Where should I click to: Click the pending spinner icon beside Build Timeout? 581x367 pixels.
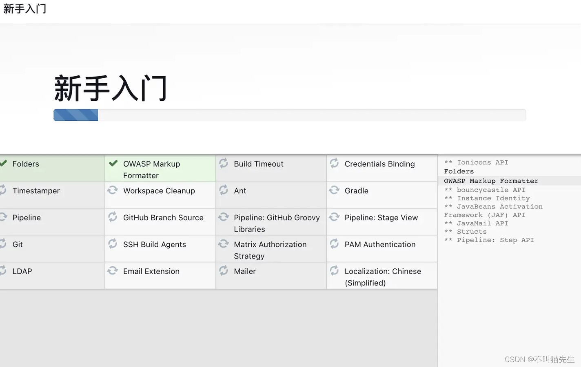click(224, 164)
